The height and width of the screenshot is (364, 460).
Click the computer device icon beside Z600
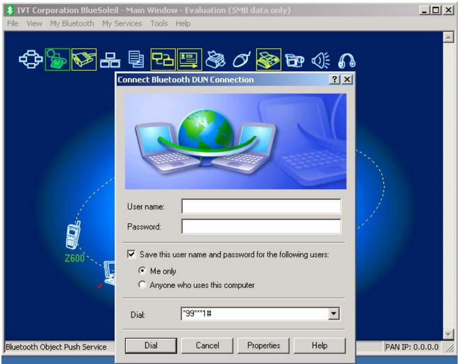(x=110, y=273)
